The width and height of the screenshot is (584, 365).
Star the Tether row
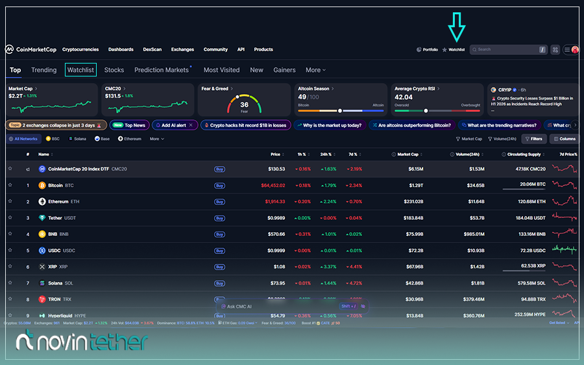tap(10, 217)
